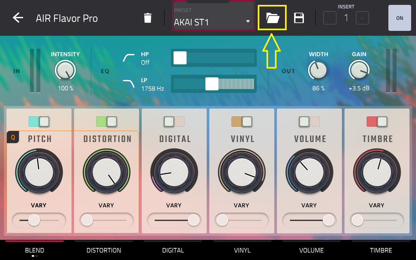Click the large Volume knob

pyautogui.click(x=309, y=172)
